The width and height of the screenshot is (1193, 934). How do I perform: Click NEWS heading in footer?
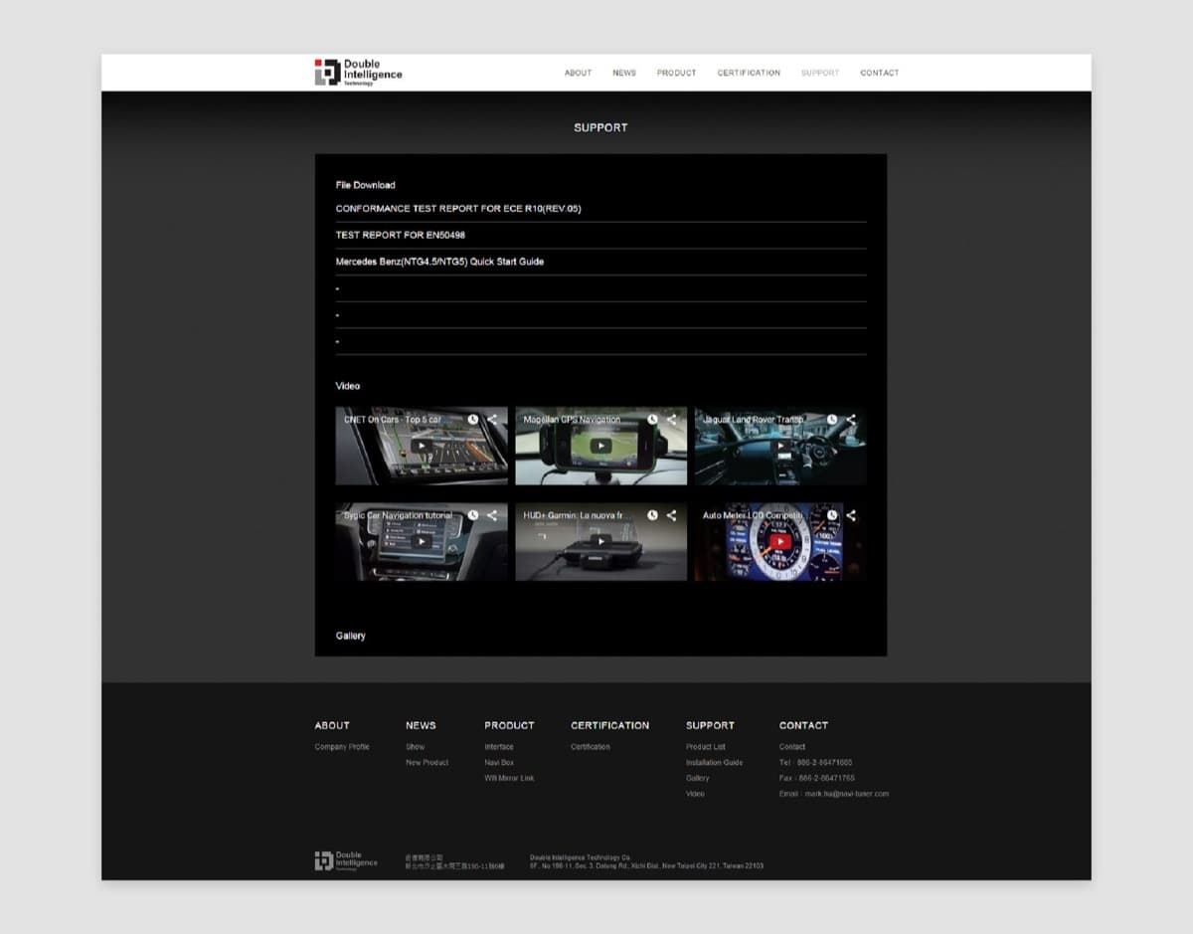421,725
